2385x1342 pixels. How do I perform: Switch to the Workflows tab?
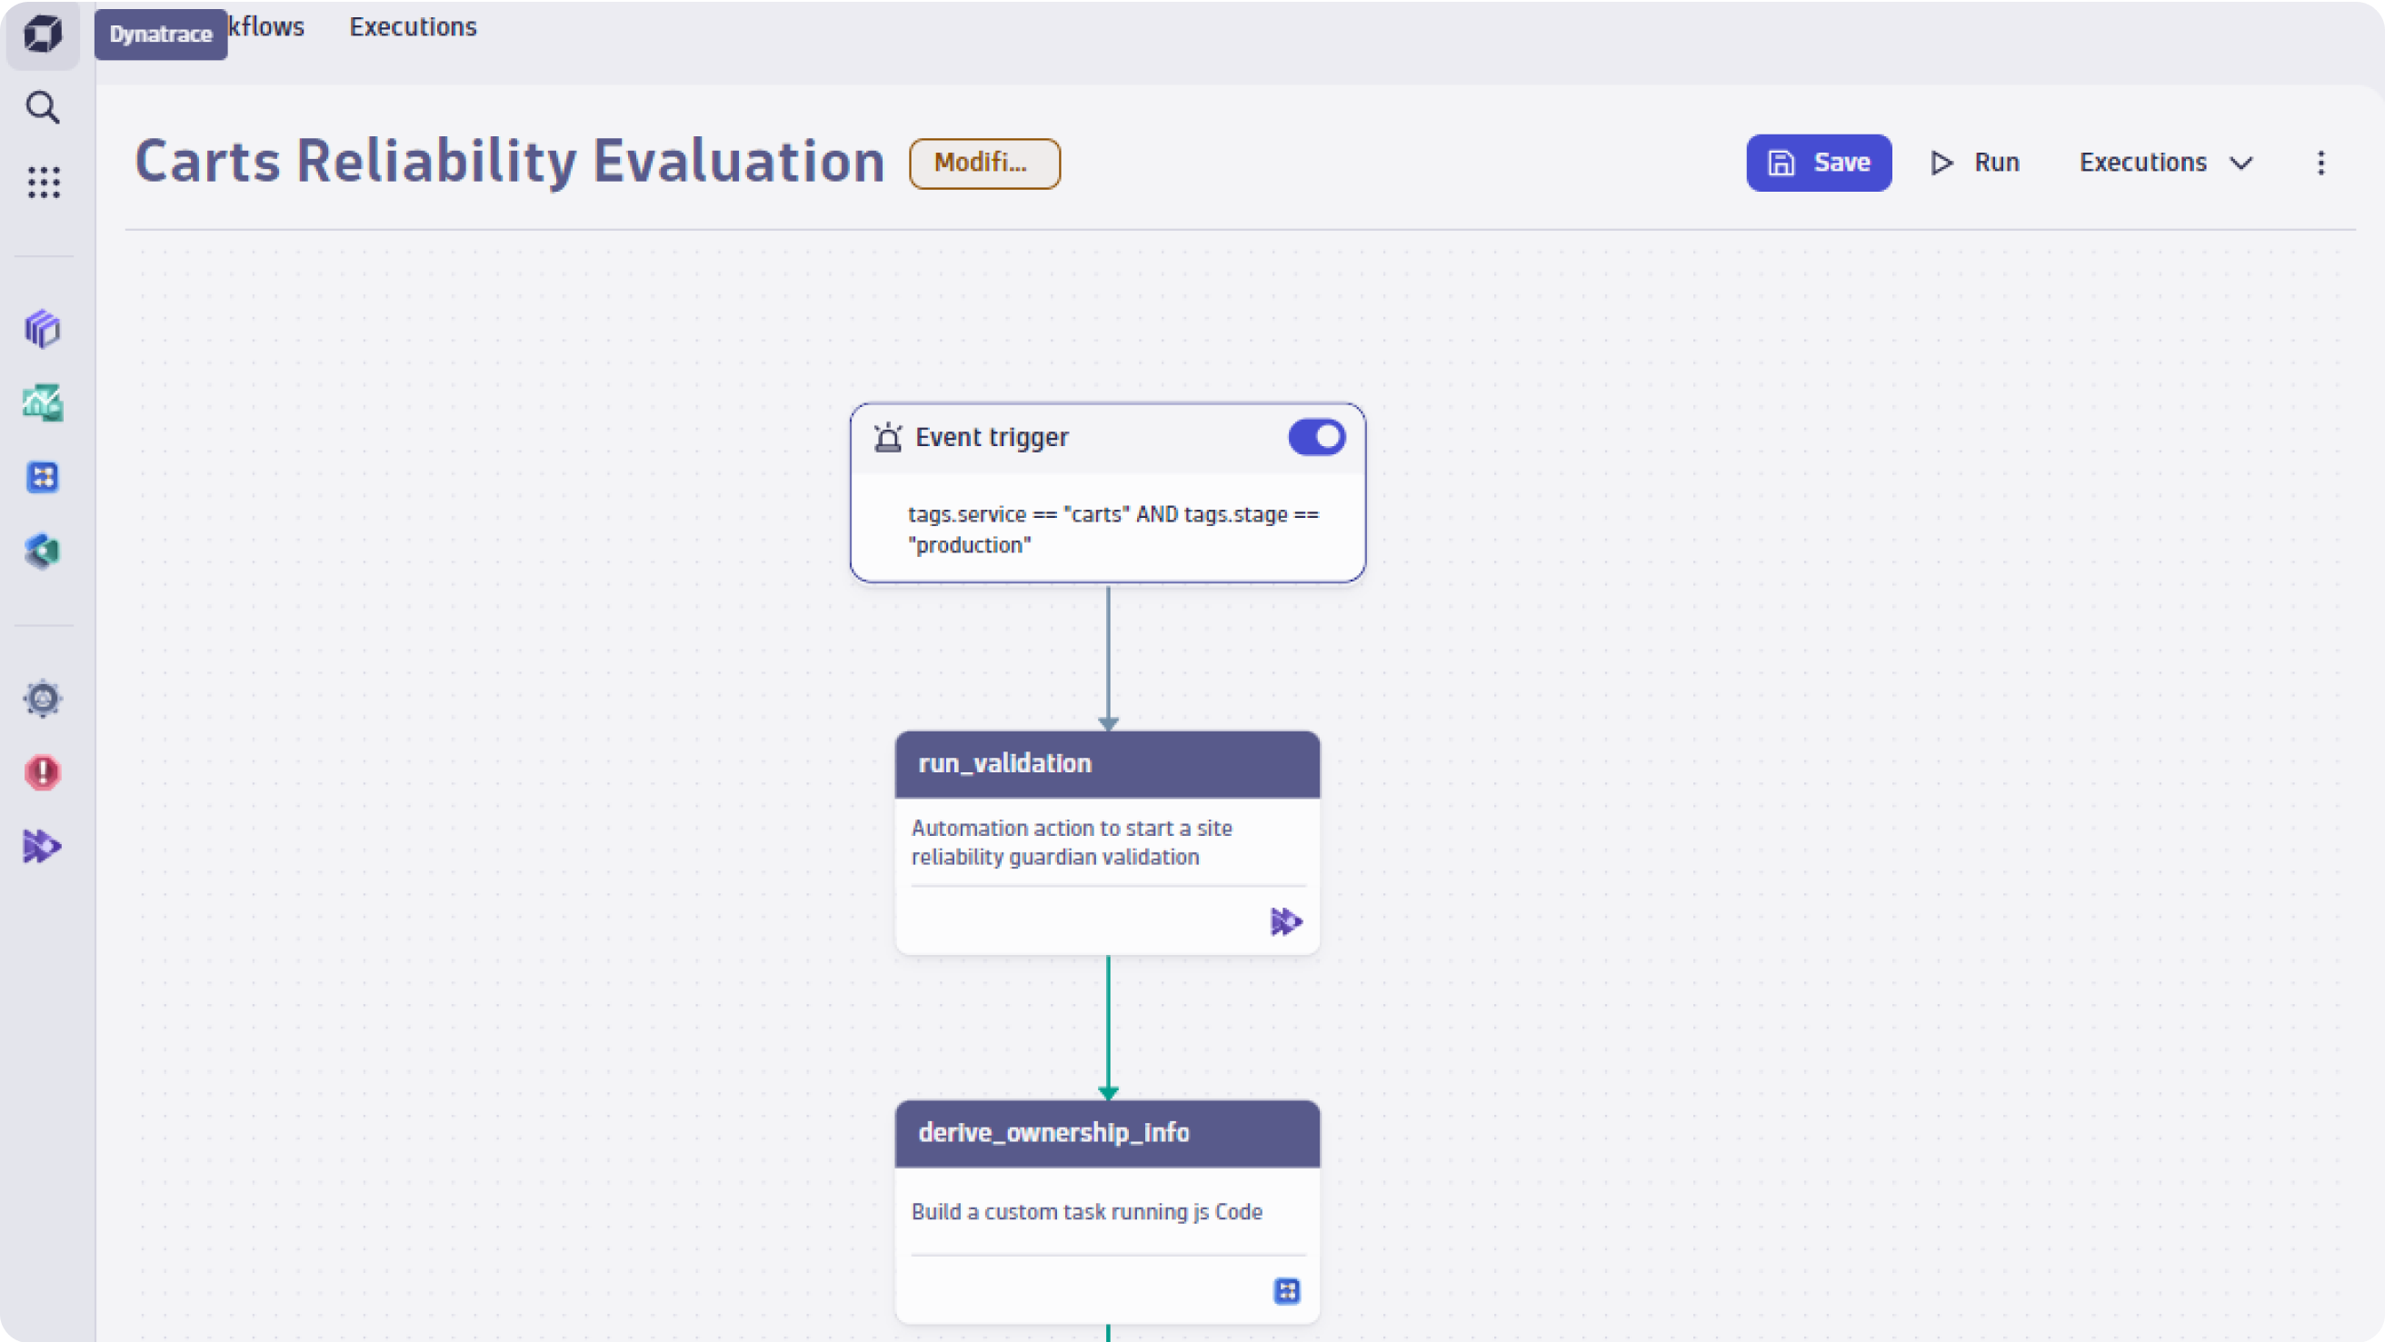point(266,27)
